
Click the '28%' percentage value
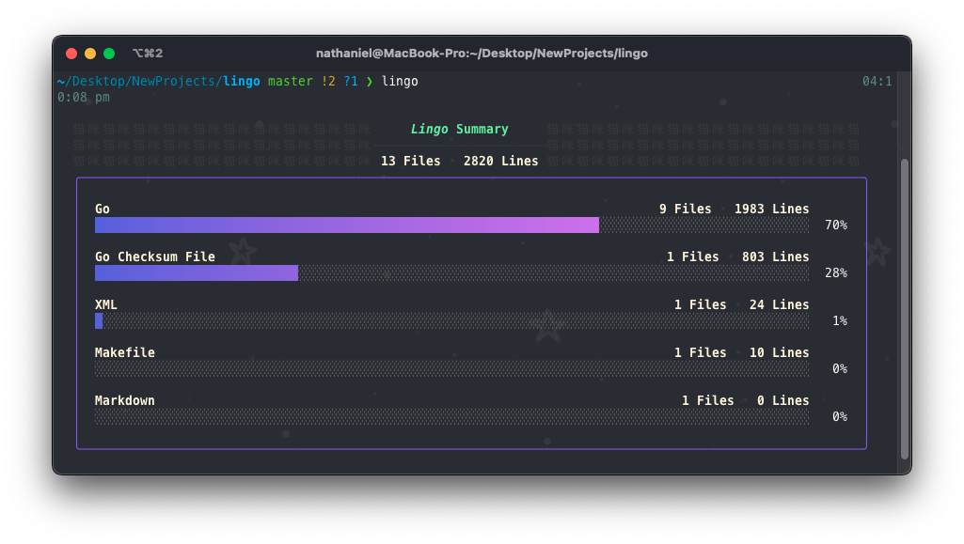[836, 272]
